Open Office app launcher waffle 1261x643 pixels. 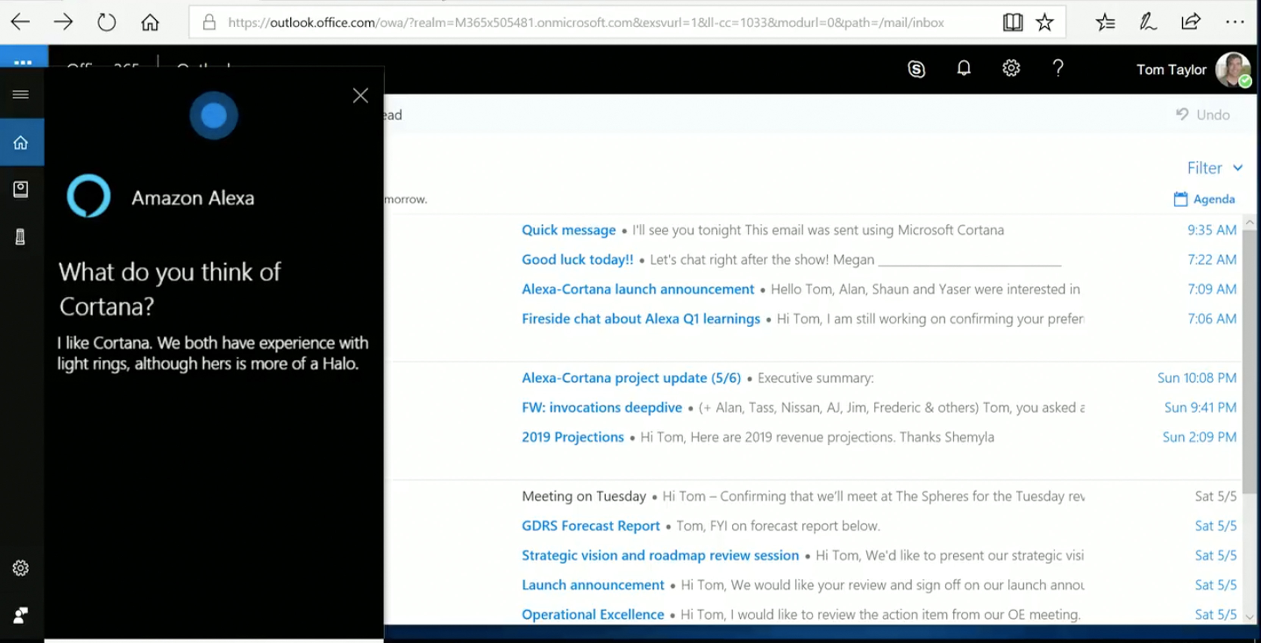(x=23, y=62)
